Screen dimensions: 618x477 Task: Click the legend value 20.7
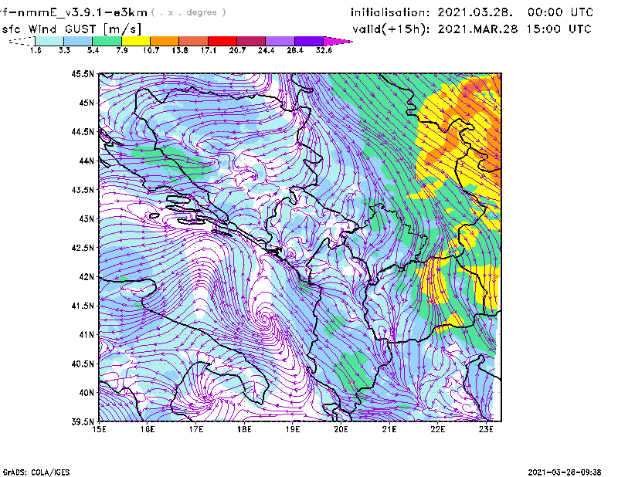[x=237, y=50]
